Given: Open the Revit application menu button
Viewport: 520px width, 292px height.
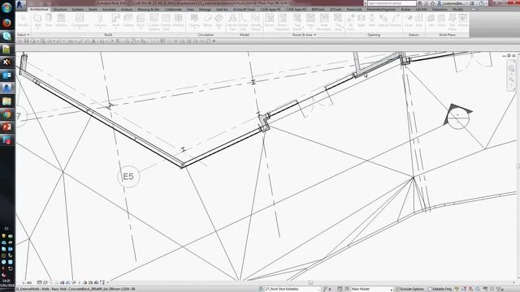Looking at the screenshot, I should [21, 5].
